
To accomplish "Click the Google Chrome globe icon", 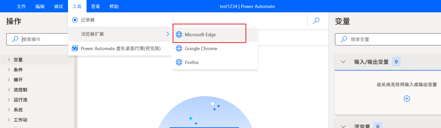I will point(179,48).
